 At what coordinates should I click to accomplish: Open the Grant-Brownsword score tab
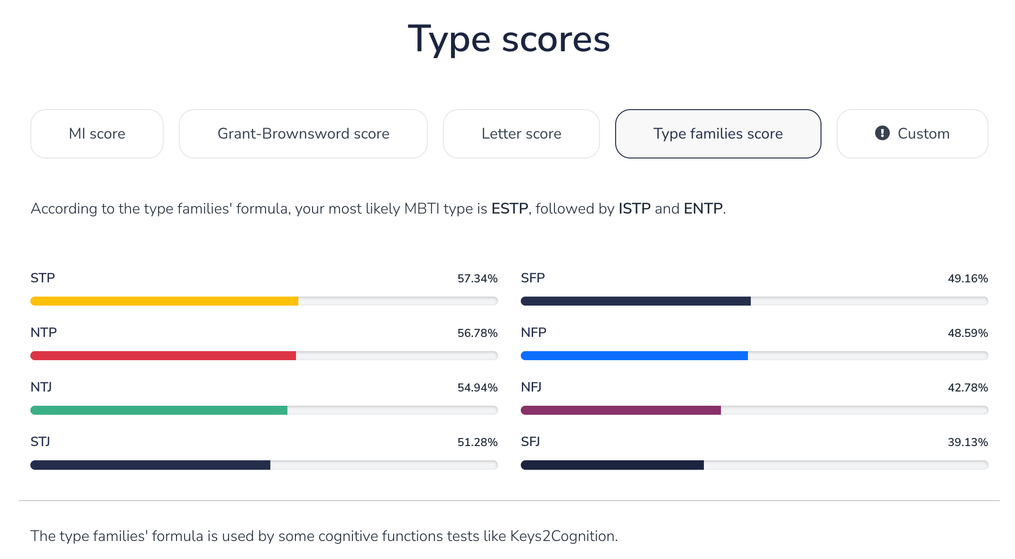[x=303, y=134]
